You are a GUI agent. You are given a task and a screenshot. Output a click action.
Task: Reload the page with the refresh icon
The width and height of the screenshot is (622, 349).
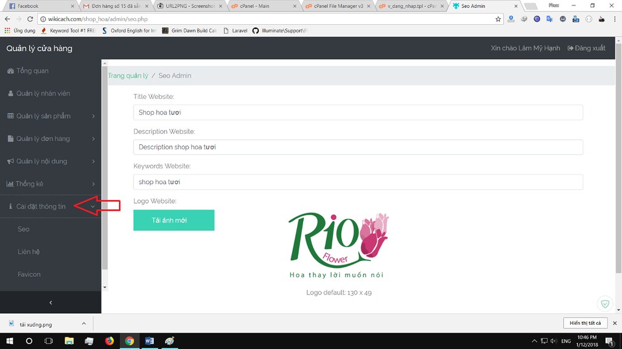click(30, 19)
